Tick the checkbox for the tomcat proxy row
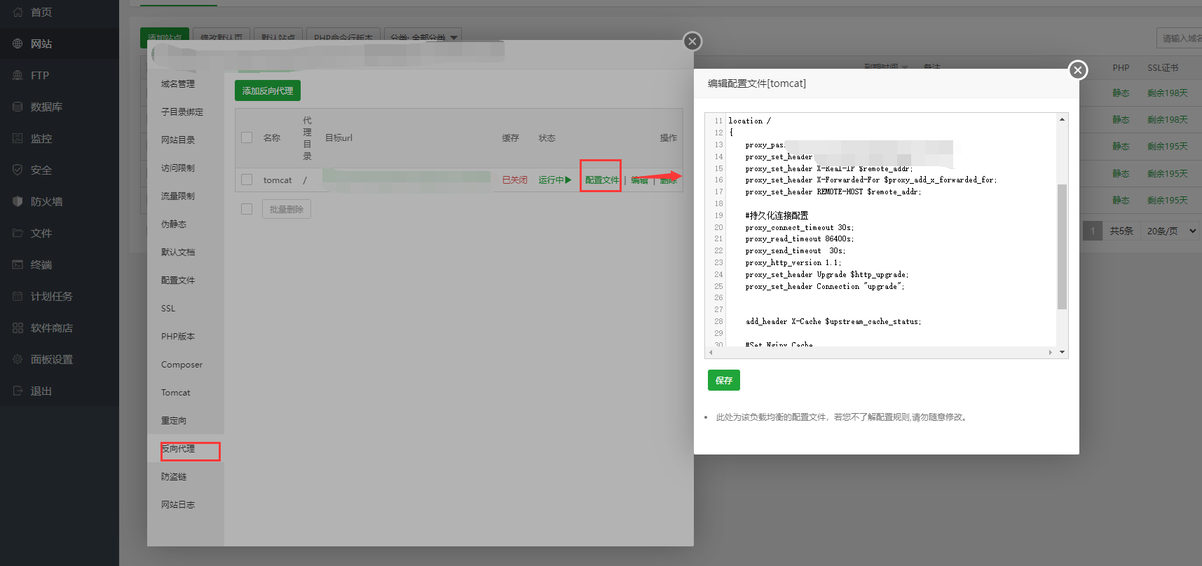This screenshot has height=566, width=1202. tap(247, 180)
